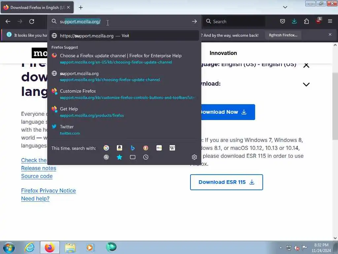
Task: Launch Internet Explorer from the taskbar
Action: [29, 247]
